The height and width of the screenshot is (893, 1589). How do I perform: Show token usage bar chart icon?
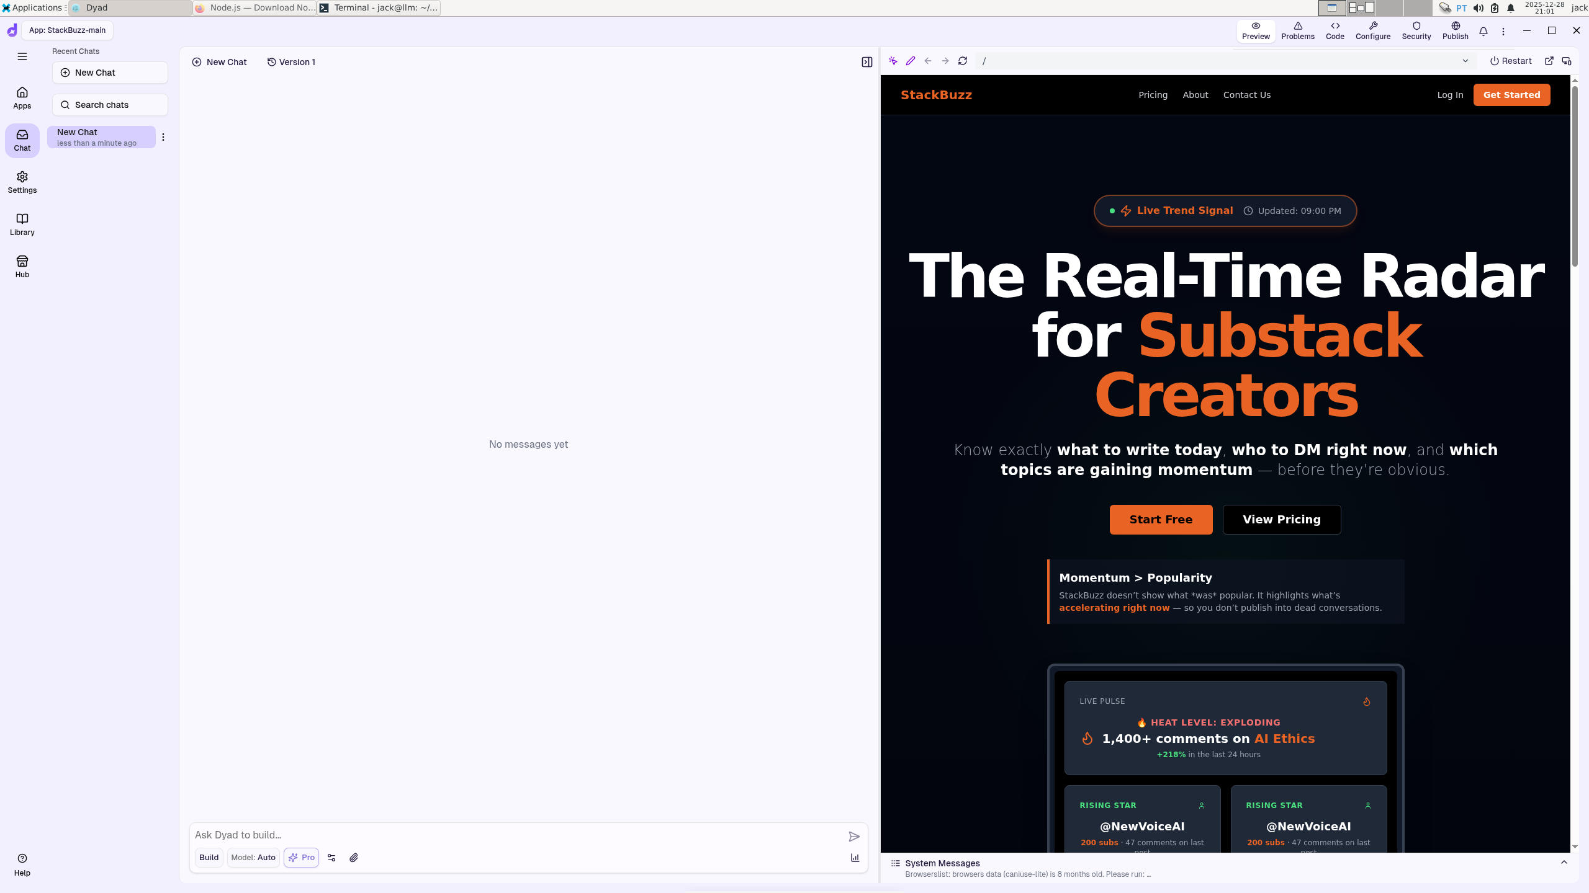tap(855, 858)
